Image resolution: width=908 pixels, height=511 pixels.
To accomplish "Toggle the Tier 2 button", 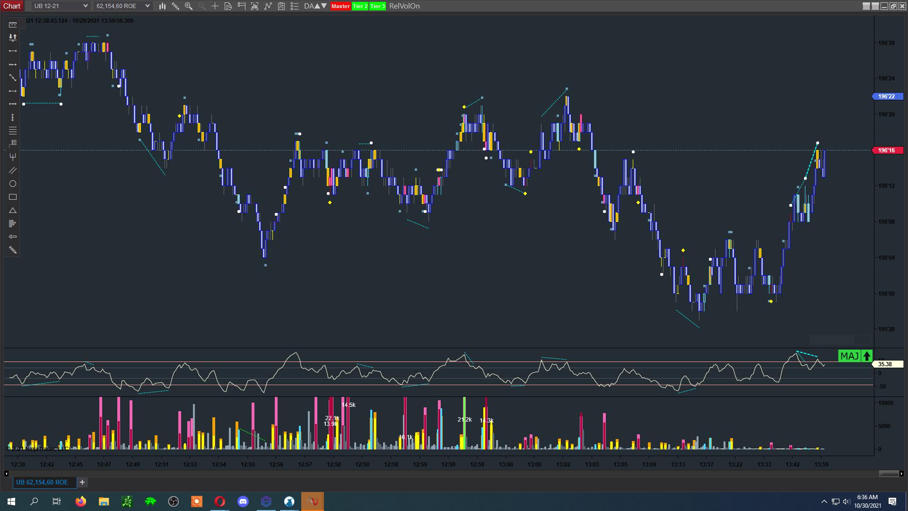I will 360,6.
